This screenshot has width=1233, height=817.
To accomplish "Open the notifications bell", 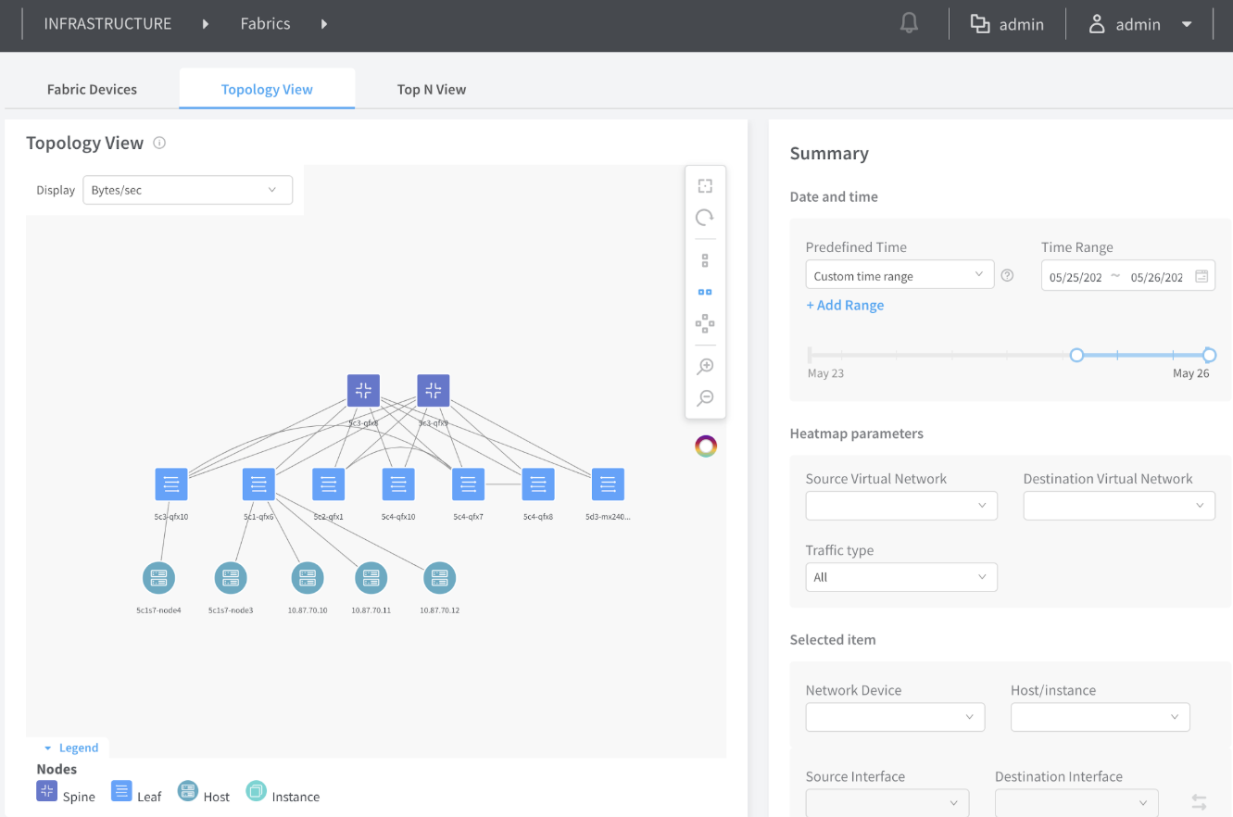I will pyautogui.click(x=910, y=25).
